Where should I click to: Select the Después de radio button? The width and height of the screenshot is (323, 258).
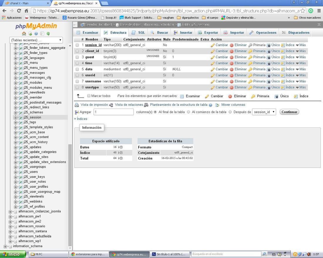230,112
